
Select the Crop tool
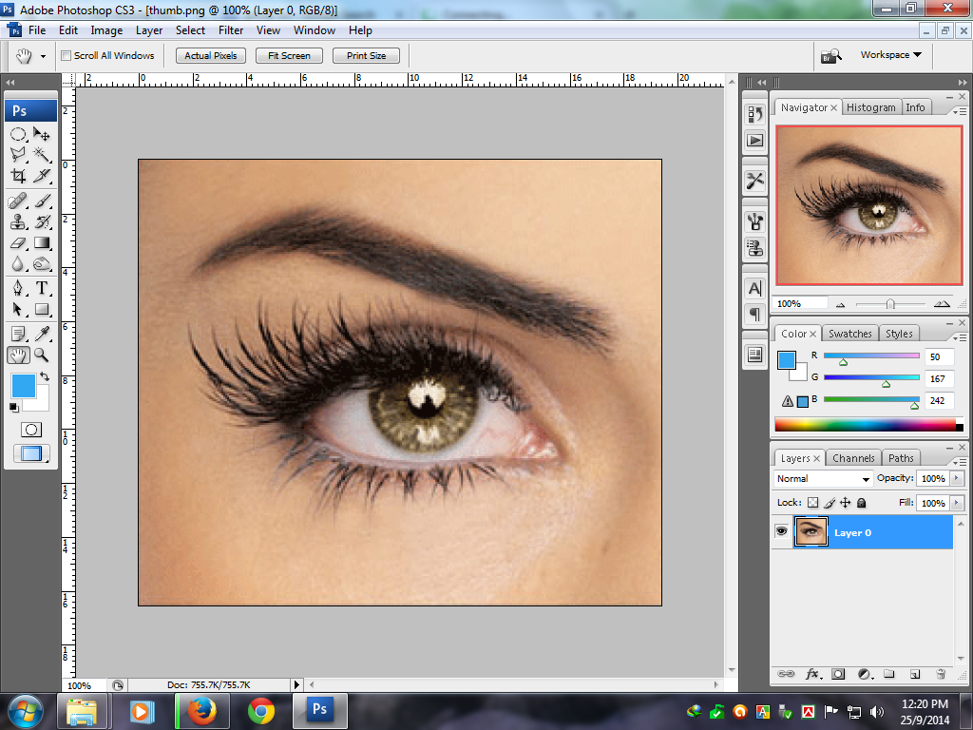[18, 176]
